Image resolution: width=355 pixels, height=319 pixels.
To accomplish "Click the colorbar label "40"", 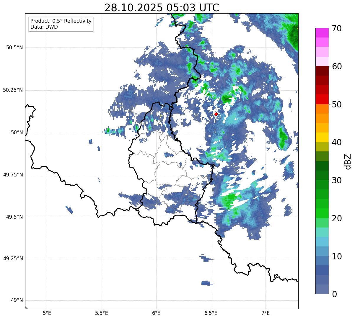I will point(337,142).
